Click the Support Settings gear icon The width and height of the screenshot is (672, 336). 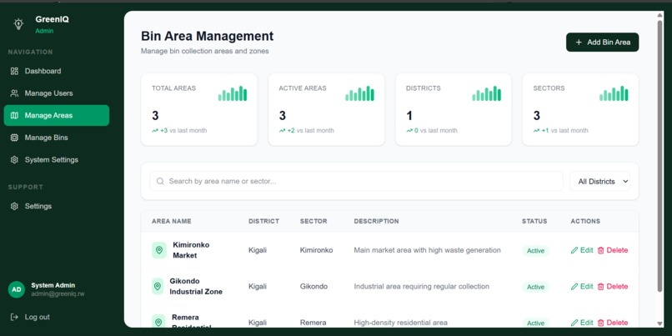[14, 206]
